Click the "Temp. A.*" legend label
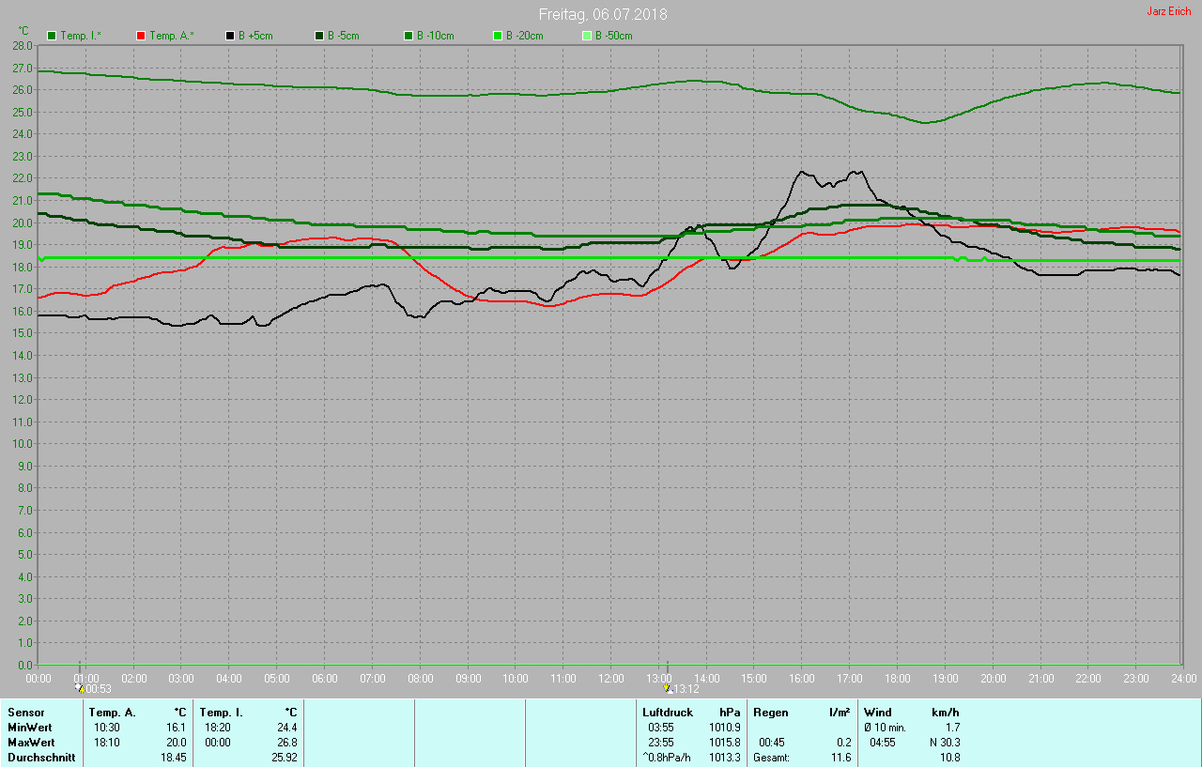Screen dimensions: 1202x767 tap(172, 36)
